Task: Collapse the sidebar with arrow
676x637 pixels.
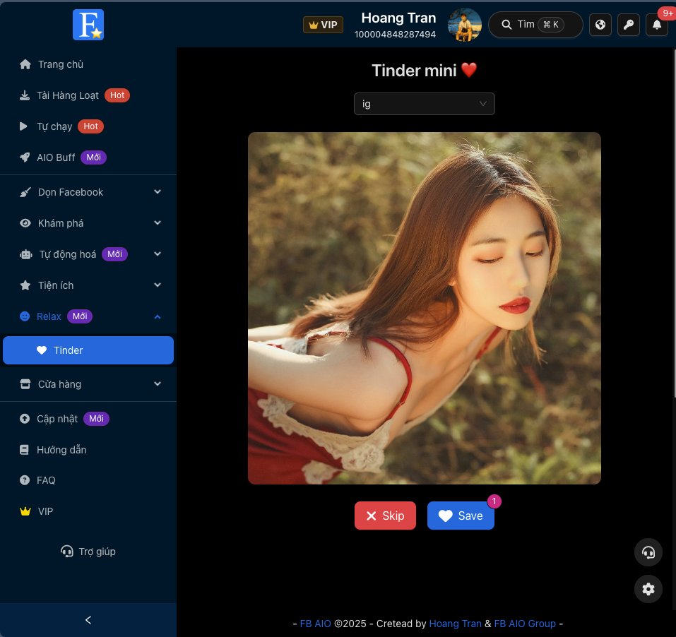Action: (x=88, y=620)
